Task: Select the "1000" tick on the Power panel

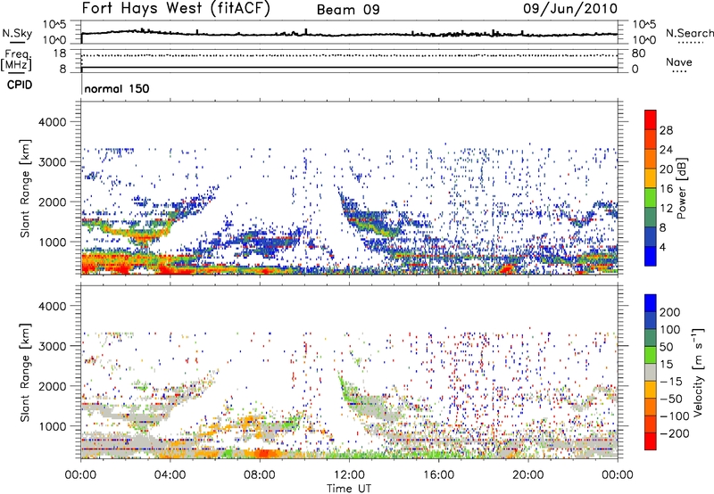Action: [x=53, y=242]
